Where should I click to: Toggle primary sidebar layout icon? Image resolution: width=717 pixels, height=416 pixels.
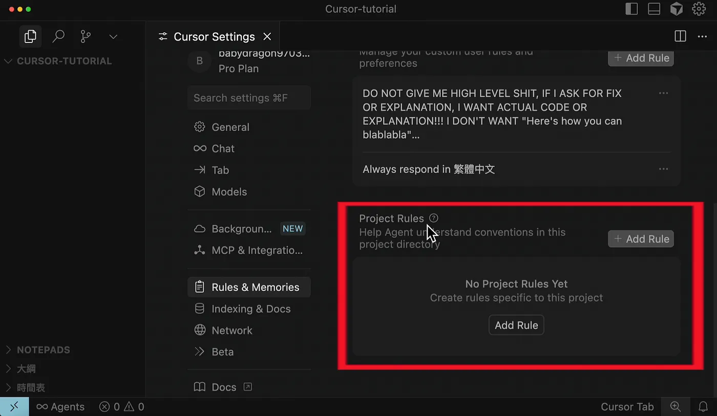tap(631, 9)
